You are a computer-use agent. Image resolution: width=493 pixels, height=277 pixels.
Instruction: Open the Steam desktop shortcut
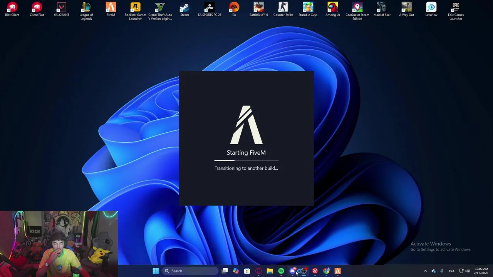(x=185, y=10)
